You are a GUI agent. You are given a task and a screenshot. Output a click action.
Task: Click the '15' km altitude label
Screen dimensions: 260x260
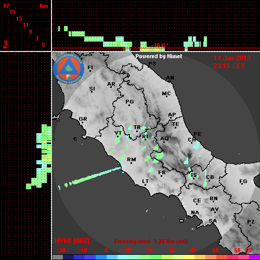(x=12, y=12)
